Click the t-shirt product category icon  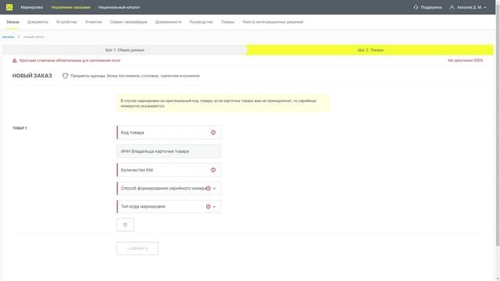[x=66, y=76]
